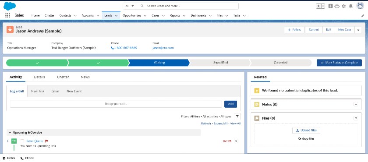Click the Add button for call recap
Screen dimensions: 368x162
[230, 104]
